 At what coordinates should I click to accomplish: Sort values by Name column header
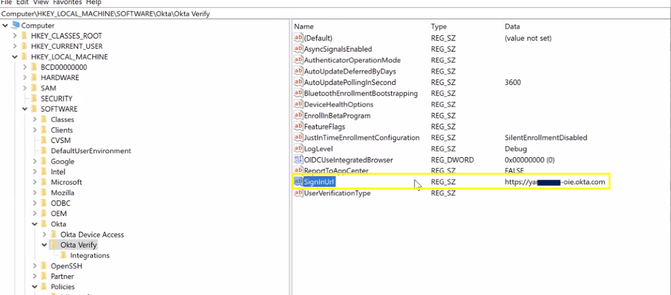point(304,27)
